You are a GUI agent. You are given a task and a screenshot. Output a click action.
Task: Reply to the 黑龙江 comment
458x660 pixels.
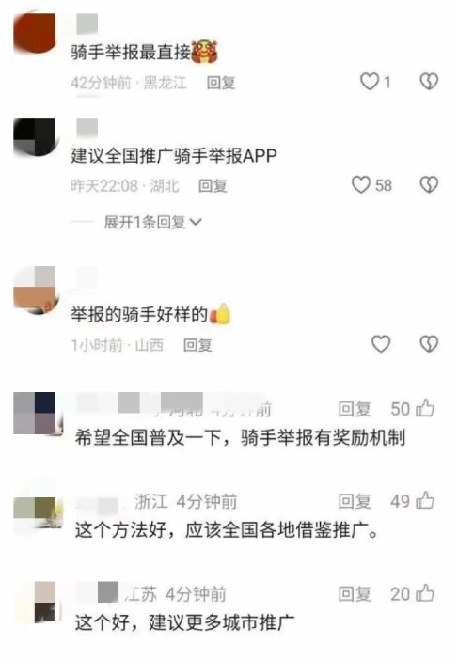[221, 83]
